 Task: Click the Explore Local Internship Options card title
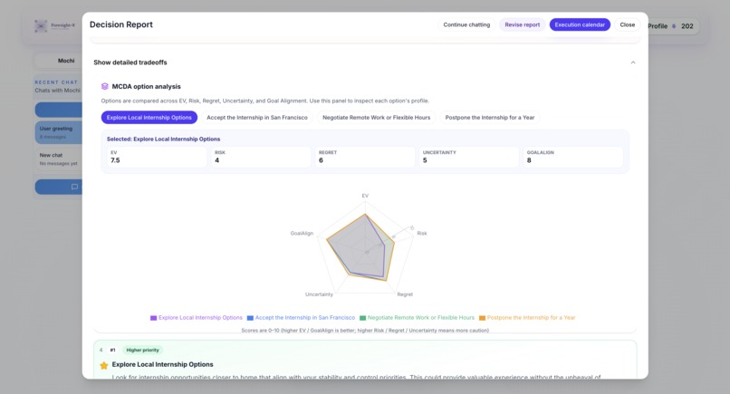point(162,365)
